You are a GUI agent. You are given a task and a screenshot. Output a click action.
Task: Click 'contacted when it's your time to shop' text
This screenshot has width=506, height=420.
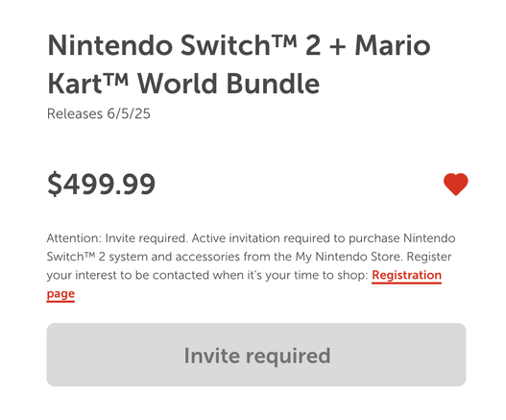click(x=260, y=275)
